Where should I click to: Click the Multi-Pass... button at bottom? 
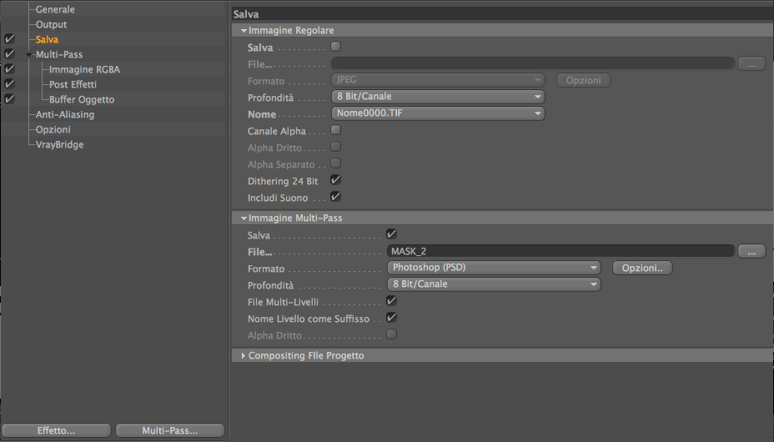coord(170,430)
